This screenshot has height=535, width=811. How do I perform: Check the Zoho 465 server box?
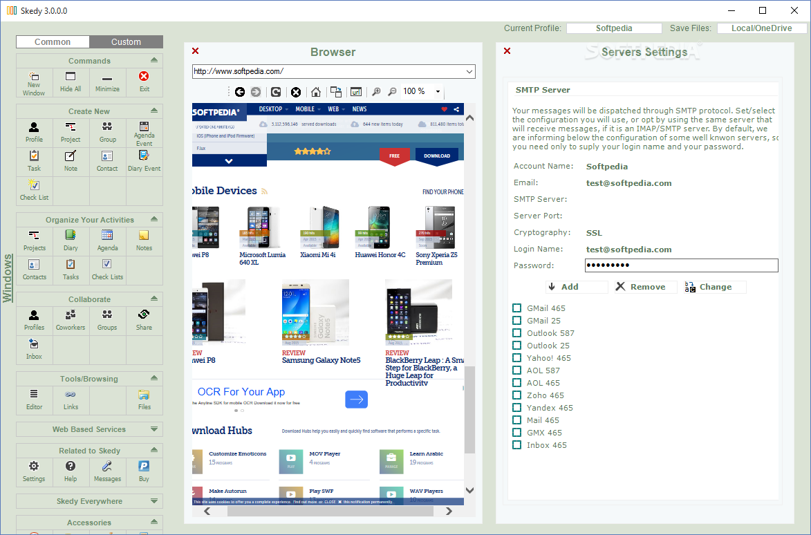pos(516,395)
